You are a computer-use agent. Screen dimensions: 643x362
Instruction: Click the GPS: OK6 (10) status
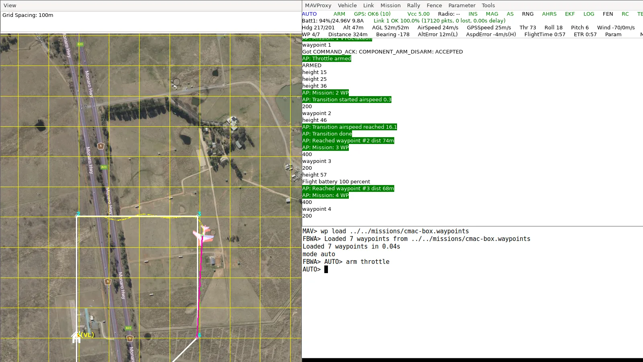(x=372, y=14)
